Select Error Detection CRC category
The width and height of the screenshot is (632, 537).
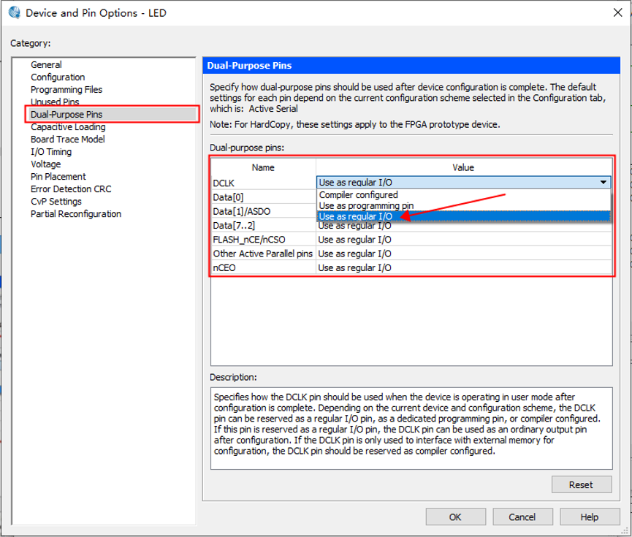(x=70, y=189)
